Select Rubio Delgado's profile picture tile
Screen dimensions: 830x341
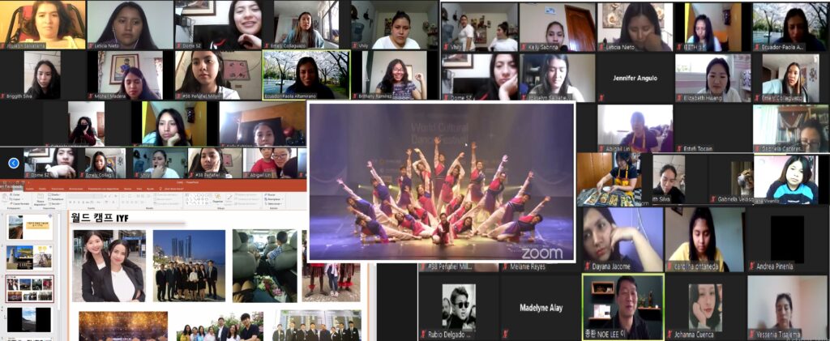pos(459,307)
